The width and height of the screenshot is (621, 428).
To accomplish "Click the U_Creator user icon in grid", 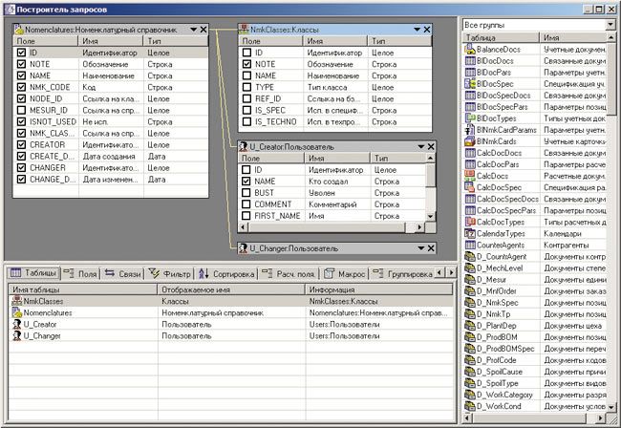I will click(17, 324).
